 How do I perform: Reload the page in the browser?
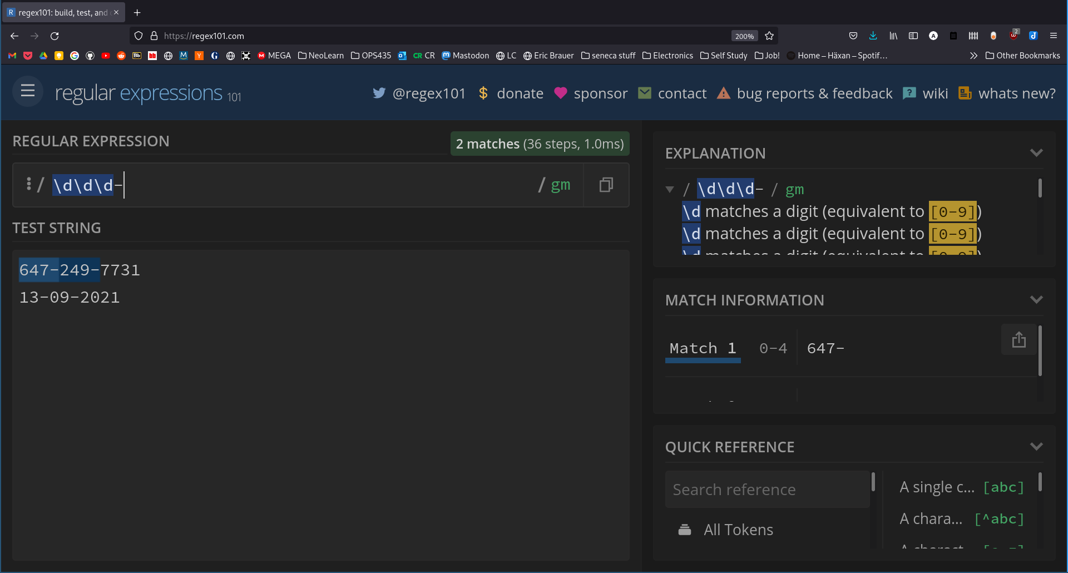pyautogui.click(x=55, y=36)
